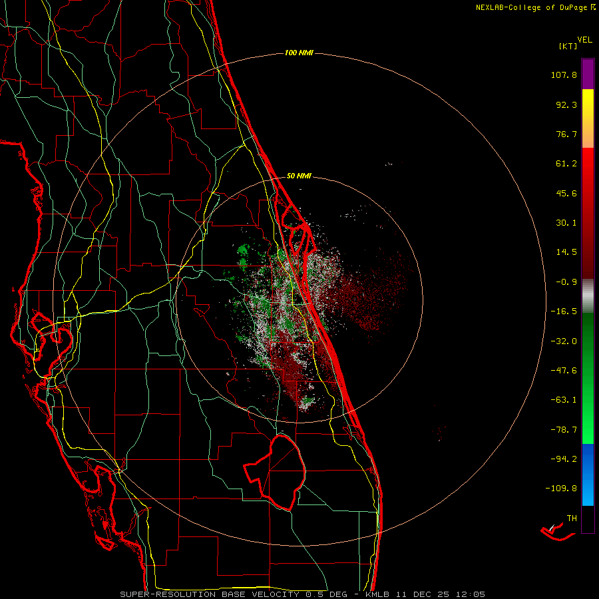Click the -63.1 legend value
The image size is (599, 599).
point(564,400)
